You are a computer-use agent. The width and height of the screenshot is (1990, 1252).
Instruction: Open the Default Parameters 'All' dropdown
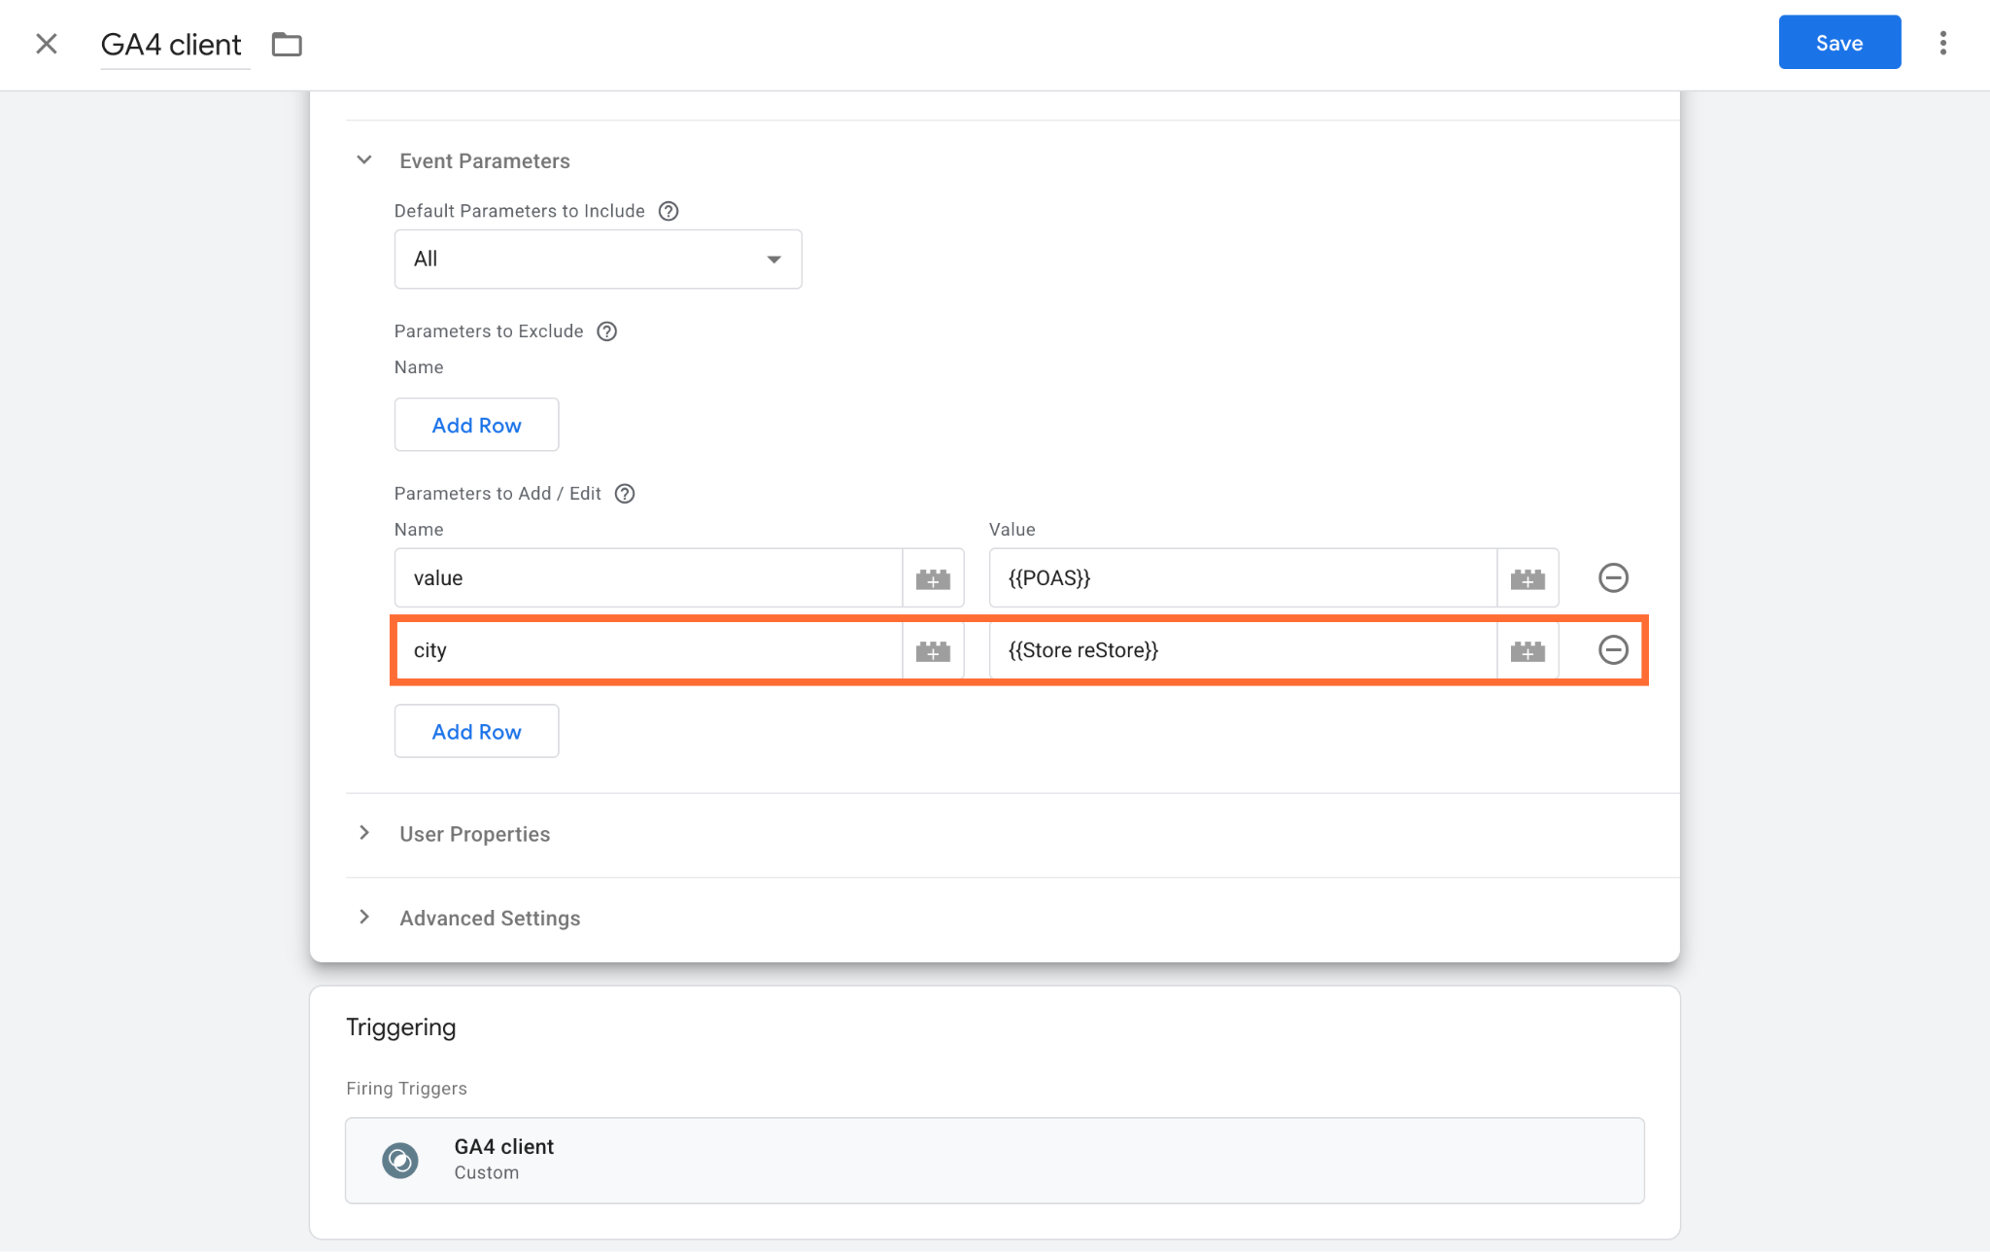coord(598,260)
